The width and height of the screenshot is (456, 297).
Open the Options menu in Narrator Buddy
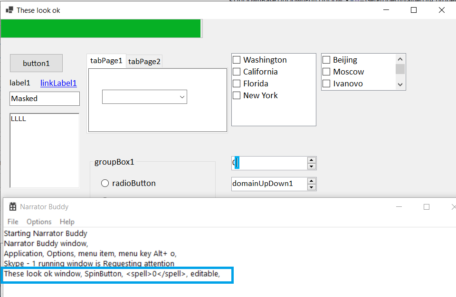point(38,222)
